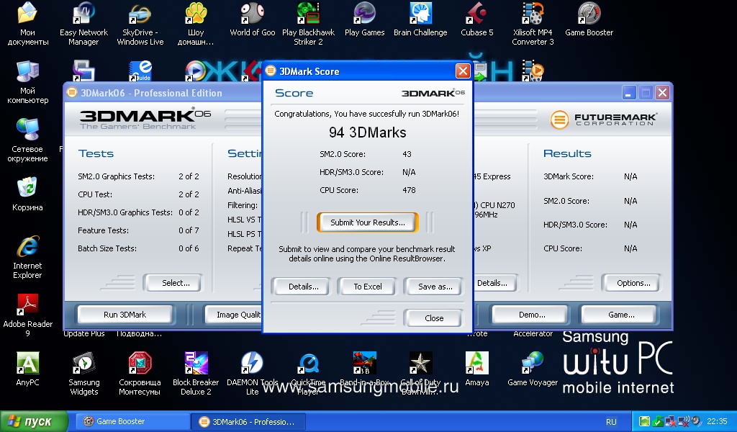This screenshot has width=737, height=432.
Task: Click the CPU Score value 478
Action: point(409,190)
